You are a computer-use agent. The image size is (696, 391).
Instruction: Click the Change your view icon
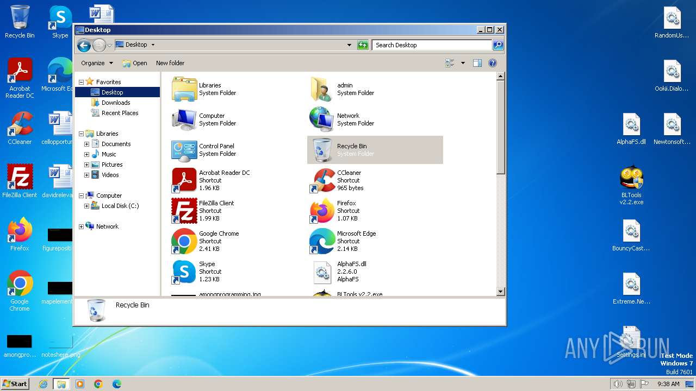pos(450,63)
